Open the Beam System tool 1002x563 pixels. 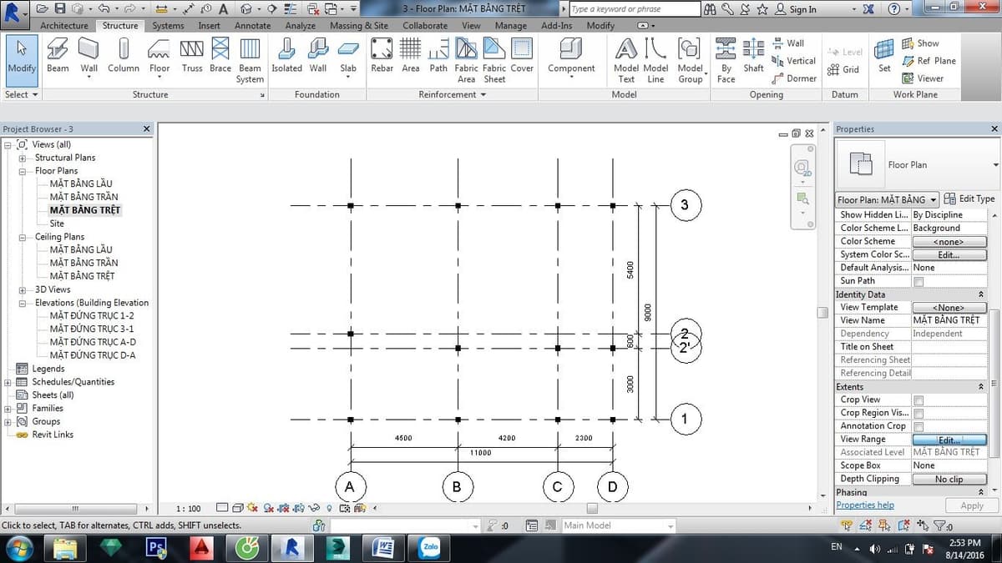coord(250,60)
